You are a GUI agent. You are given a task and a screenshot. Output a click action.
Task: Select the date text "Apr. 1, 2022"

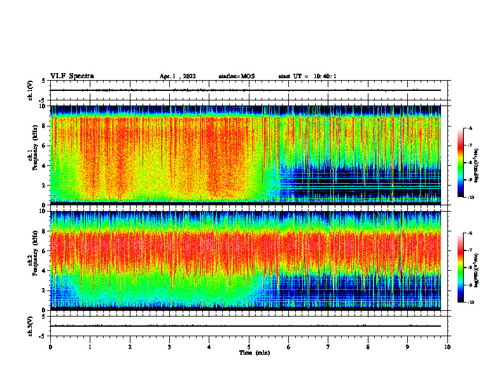(178, 76)
